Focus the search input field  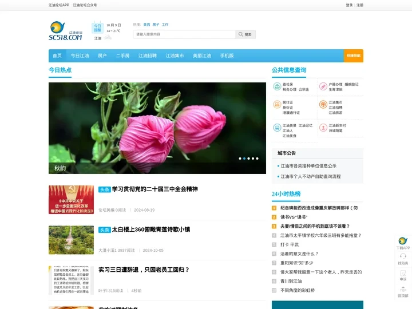(x=184, y=34)
